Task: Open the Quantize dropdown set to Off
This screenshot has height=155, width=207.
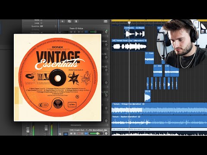Action: click(41, 26)
